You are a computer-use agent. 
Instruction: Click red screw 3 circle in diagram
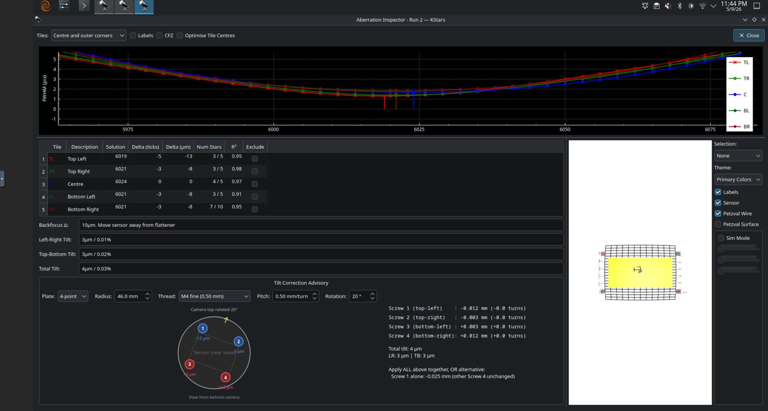[x=189, y=364]
